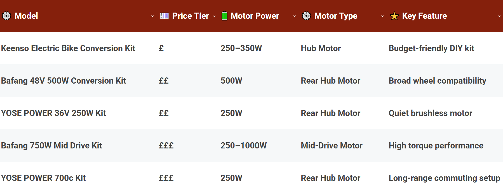
Task: Click Mid-Drive Motor in the Bafang 750W row
Action: (x=331, y=145)
